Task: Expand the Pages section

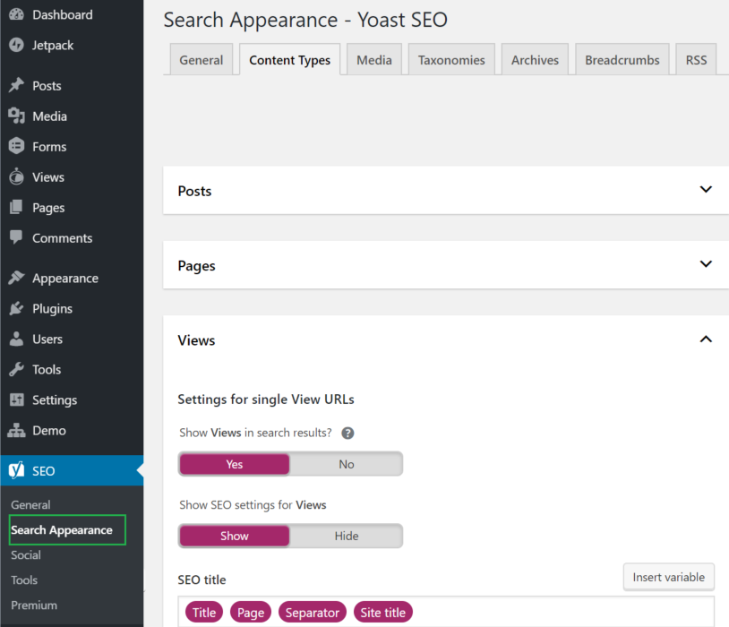Action: point(706,264)
